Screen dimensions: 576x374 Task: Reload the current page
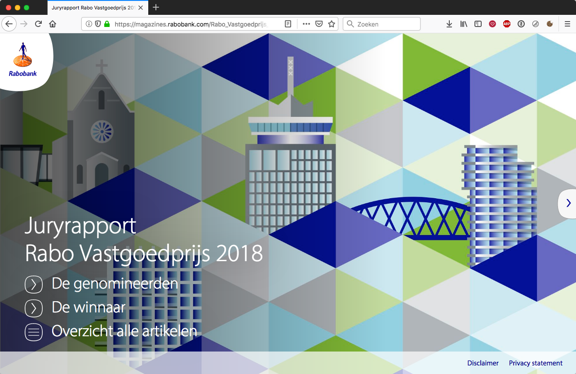pos(39,24)
